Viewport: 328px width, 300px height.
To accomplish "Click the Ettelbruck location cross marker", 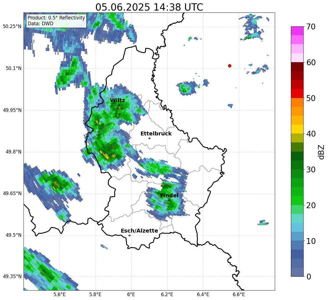I will point(149,138).
